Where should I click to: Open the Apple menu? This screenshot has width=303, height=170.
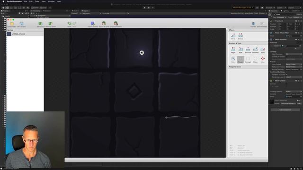(x=3, y=1)
